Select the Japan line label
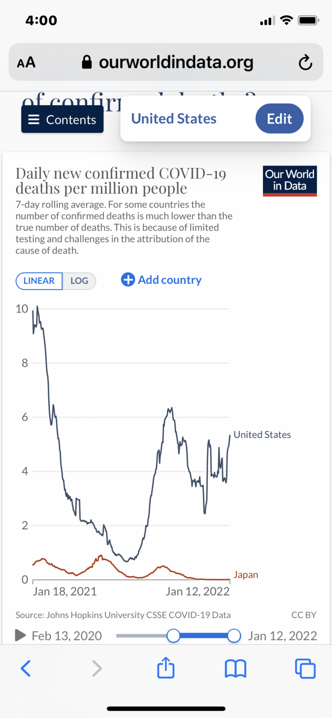Image resolution: width=332 pixels, height=718 pixels. 246,575
